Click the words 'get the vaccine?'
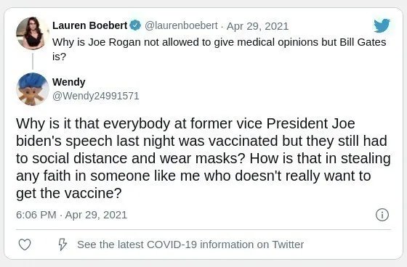The width and height of the screenshot is (407, 267). tap(69, 194)
